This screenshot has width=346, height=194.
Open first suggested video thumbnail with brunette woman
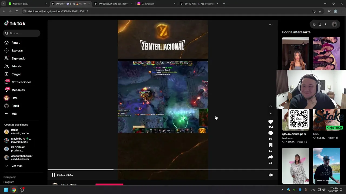[296, 53]
